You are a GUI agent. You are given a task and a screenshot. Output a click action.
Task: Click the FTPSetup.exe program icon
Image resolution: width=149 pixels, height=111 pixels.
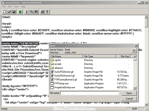52,84
